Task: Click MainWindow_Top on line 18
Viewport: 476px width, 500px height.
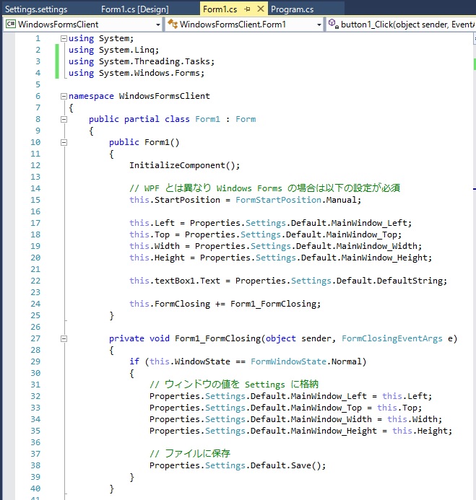Action: pos(362,234)
